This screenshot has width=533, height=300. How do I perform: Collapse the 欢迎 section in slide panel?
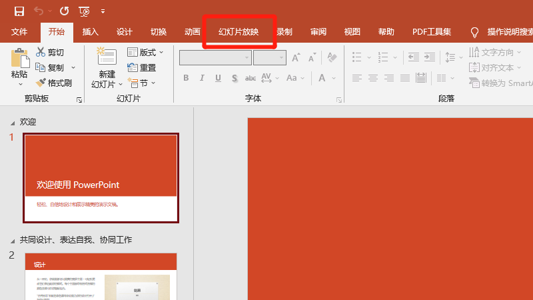12,123
